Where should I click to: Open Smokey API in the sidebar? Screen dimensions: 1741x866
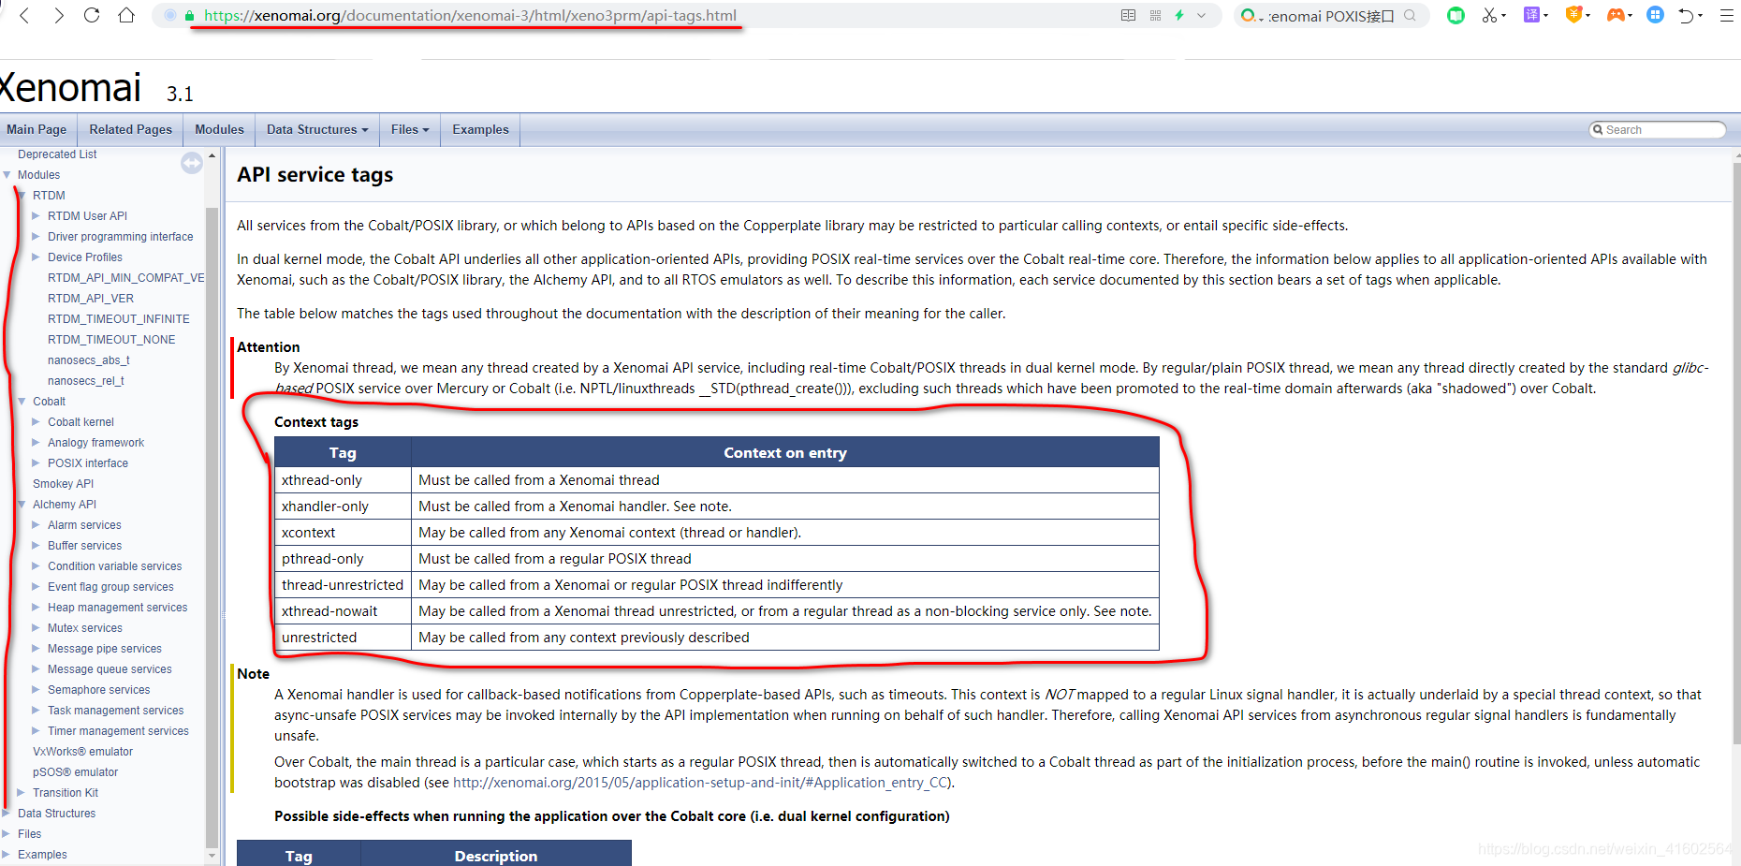tap(63, 484)
